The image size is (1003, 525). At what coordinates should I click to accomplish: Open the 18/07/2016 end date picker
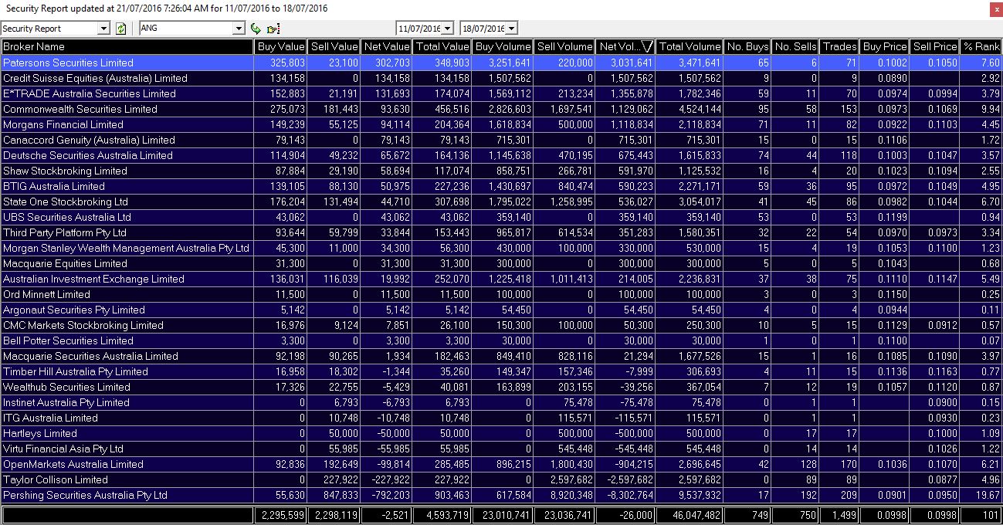click(x=512, y=29)
